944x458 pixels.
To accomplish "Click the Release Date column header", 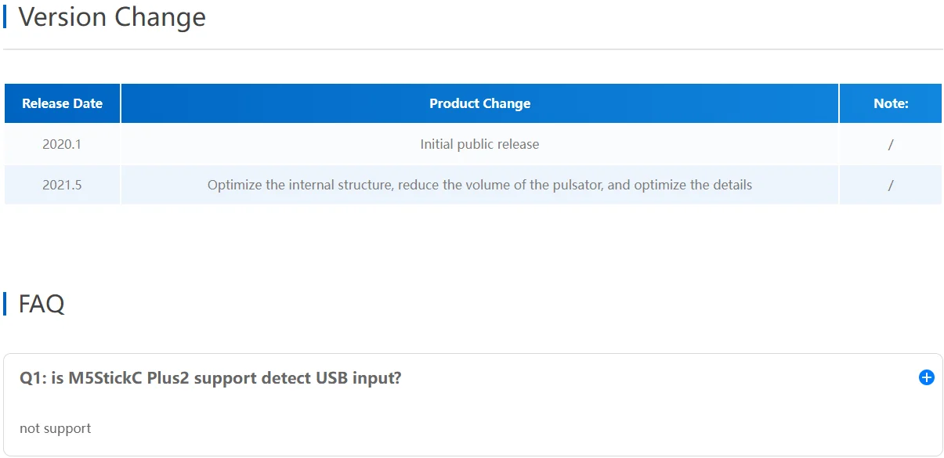I will click(62, 103).
